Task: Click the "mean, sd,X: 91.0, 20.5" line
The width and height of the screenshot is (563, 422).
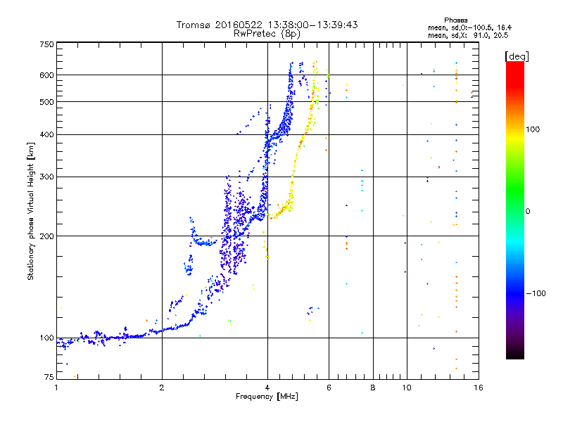Action: [x=468, y=35]
